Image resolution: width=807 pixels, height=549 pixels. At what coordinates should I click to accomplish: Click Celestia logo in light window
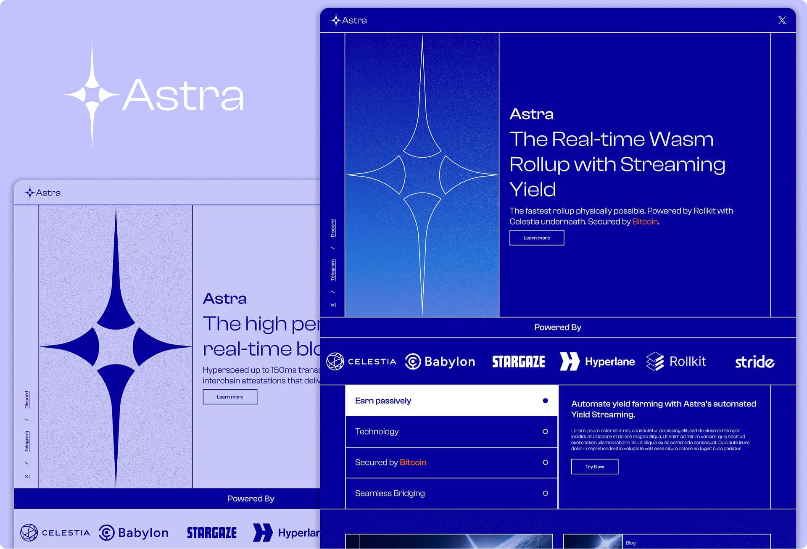tap(55, 533)
